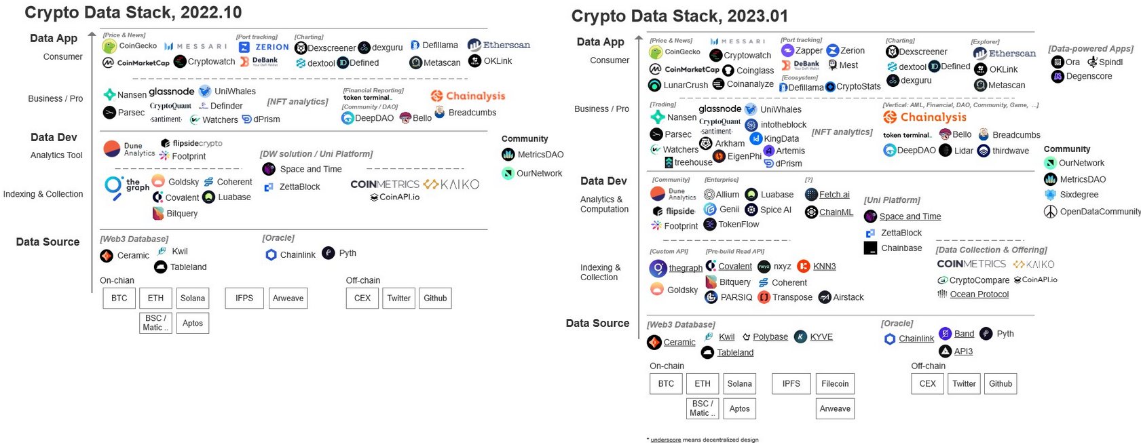Open the Ocean Protocol underlined link
Screen dimensions: 1141x443
point(979,294)
